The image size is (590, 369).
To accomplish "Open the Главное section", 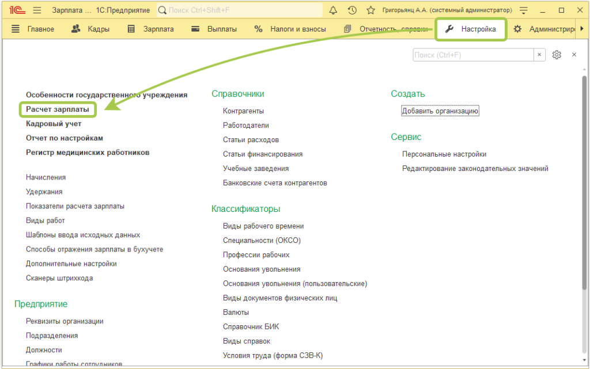I will point(33,29).
